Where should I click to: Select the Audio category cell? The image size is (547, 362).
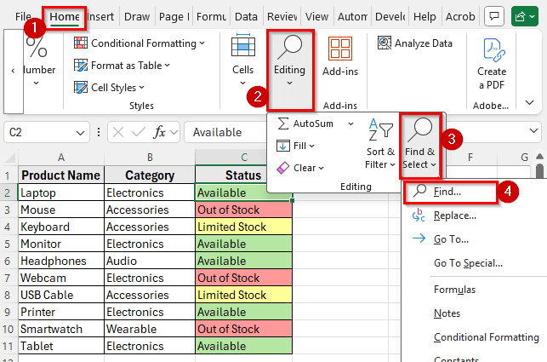click(150, 261)
